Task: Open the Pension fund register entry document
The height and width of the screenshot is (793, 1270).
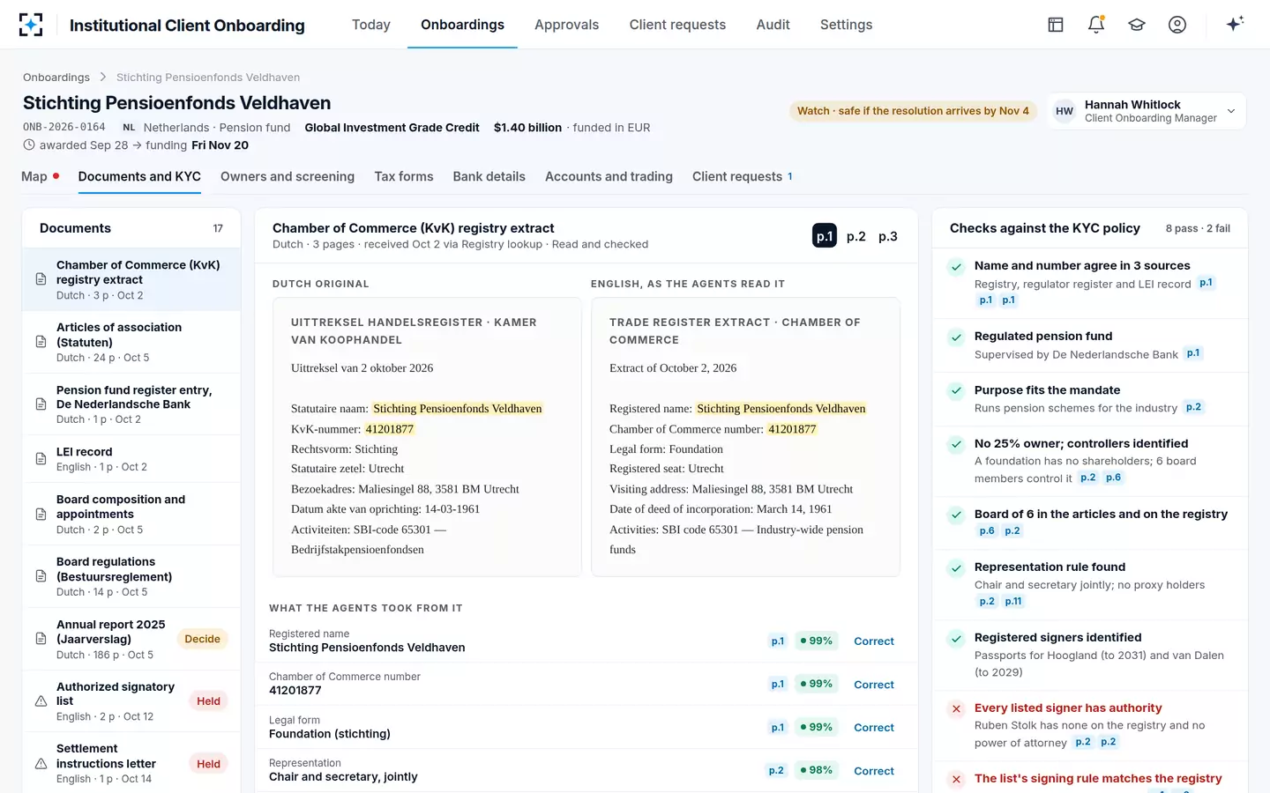Action: (x=131, y=404)
